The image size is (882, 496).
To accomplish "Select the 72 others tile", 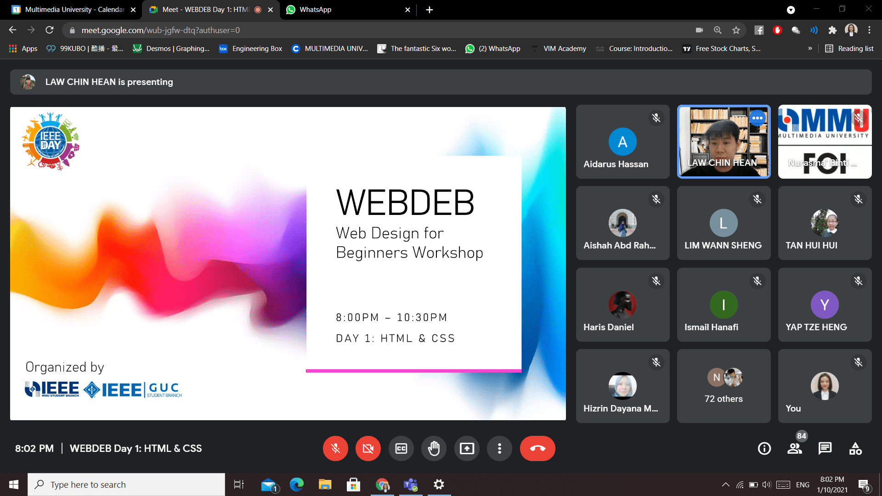I will [724, 386].
